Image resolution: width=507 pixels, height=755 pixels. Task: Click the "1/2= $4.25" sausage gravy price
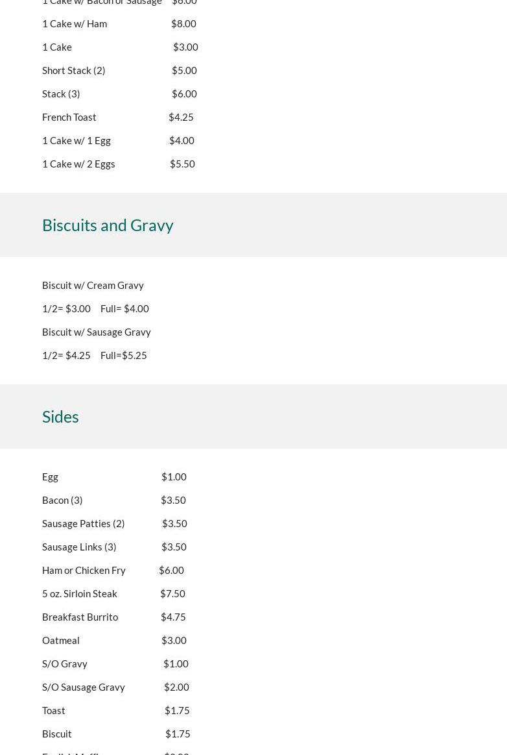click(66, 355)
